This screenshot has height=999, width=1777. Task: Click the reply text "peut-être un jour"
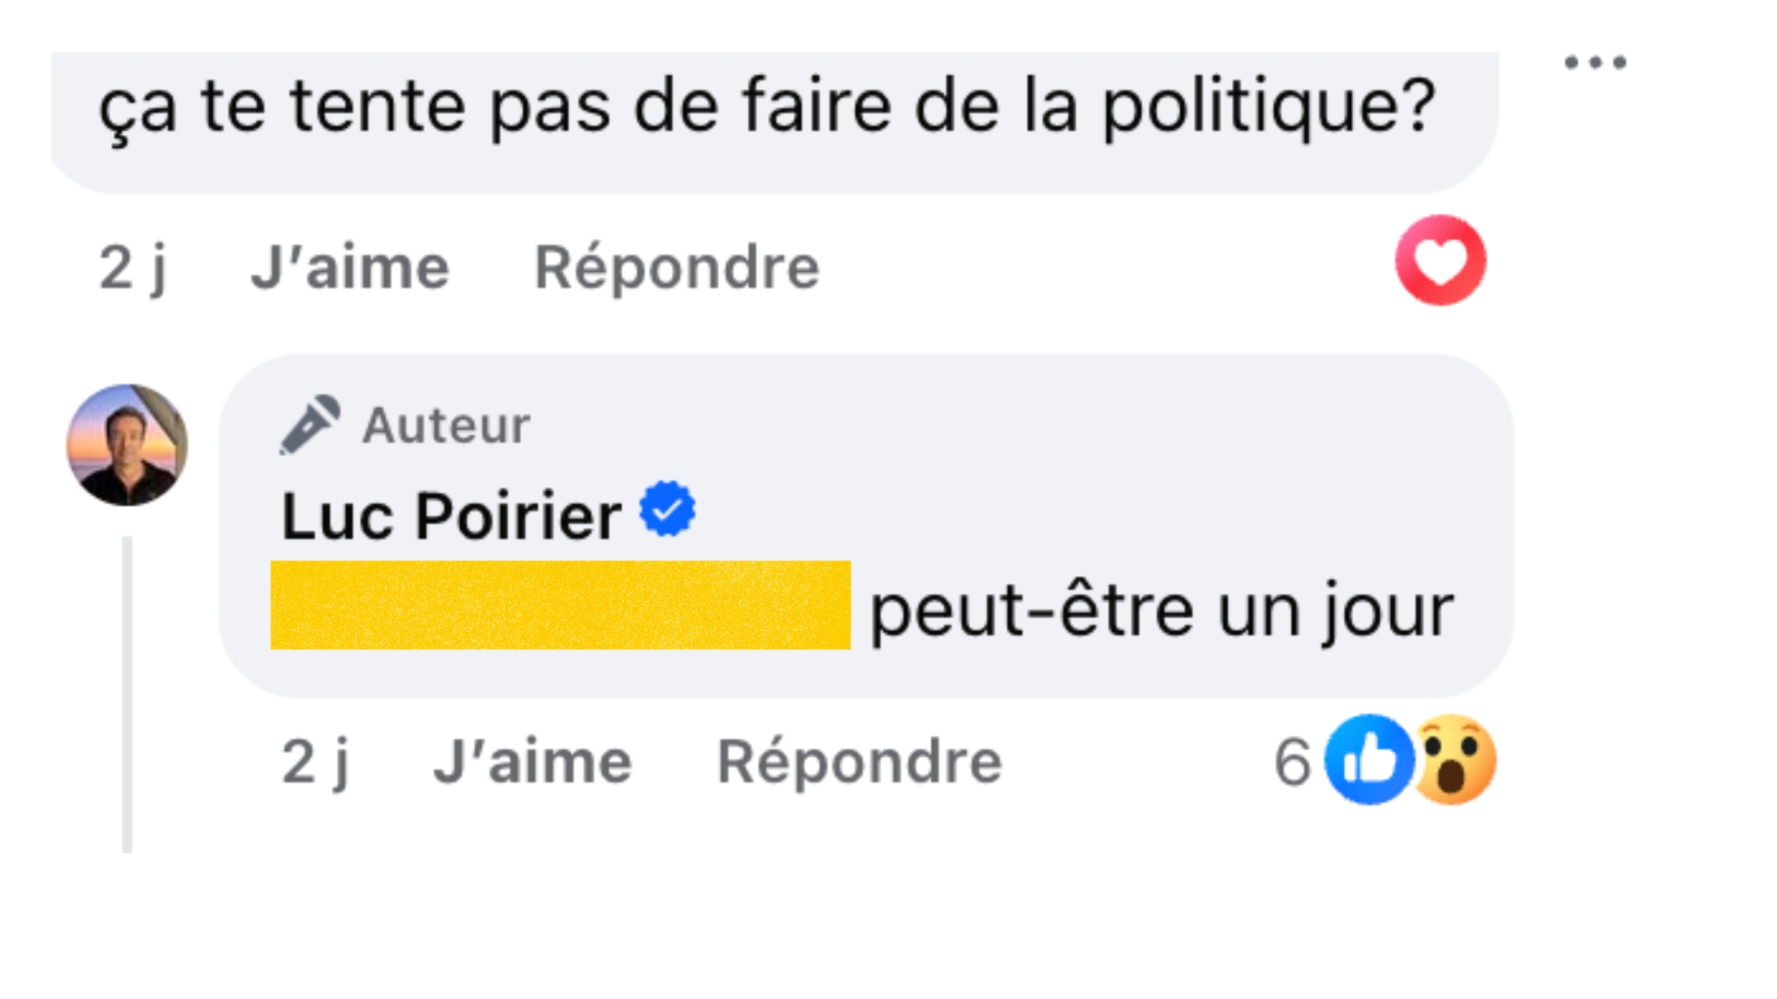(x=1162, y=611)
